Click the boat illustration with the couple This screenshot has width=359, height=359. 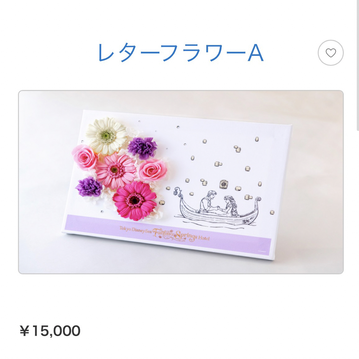pyautogui.click(x=217, y=208)
